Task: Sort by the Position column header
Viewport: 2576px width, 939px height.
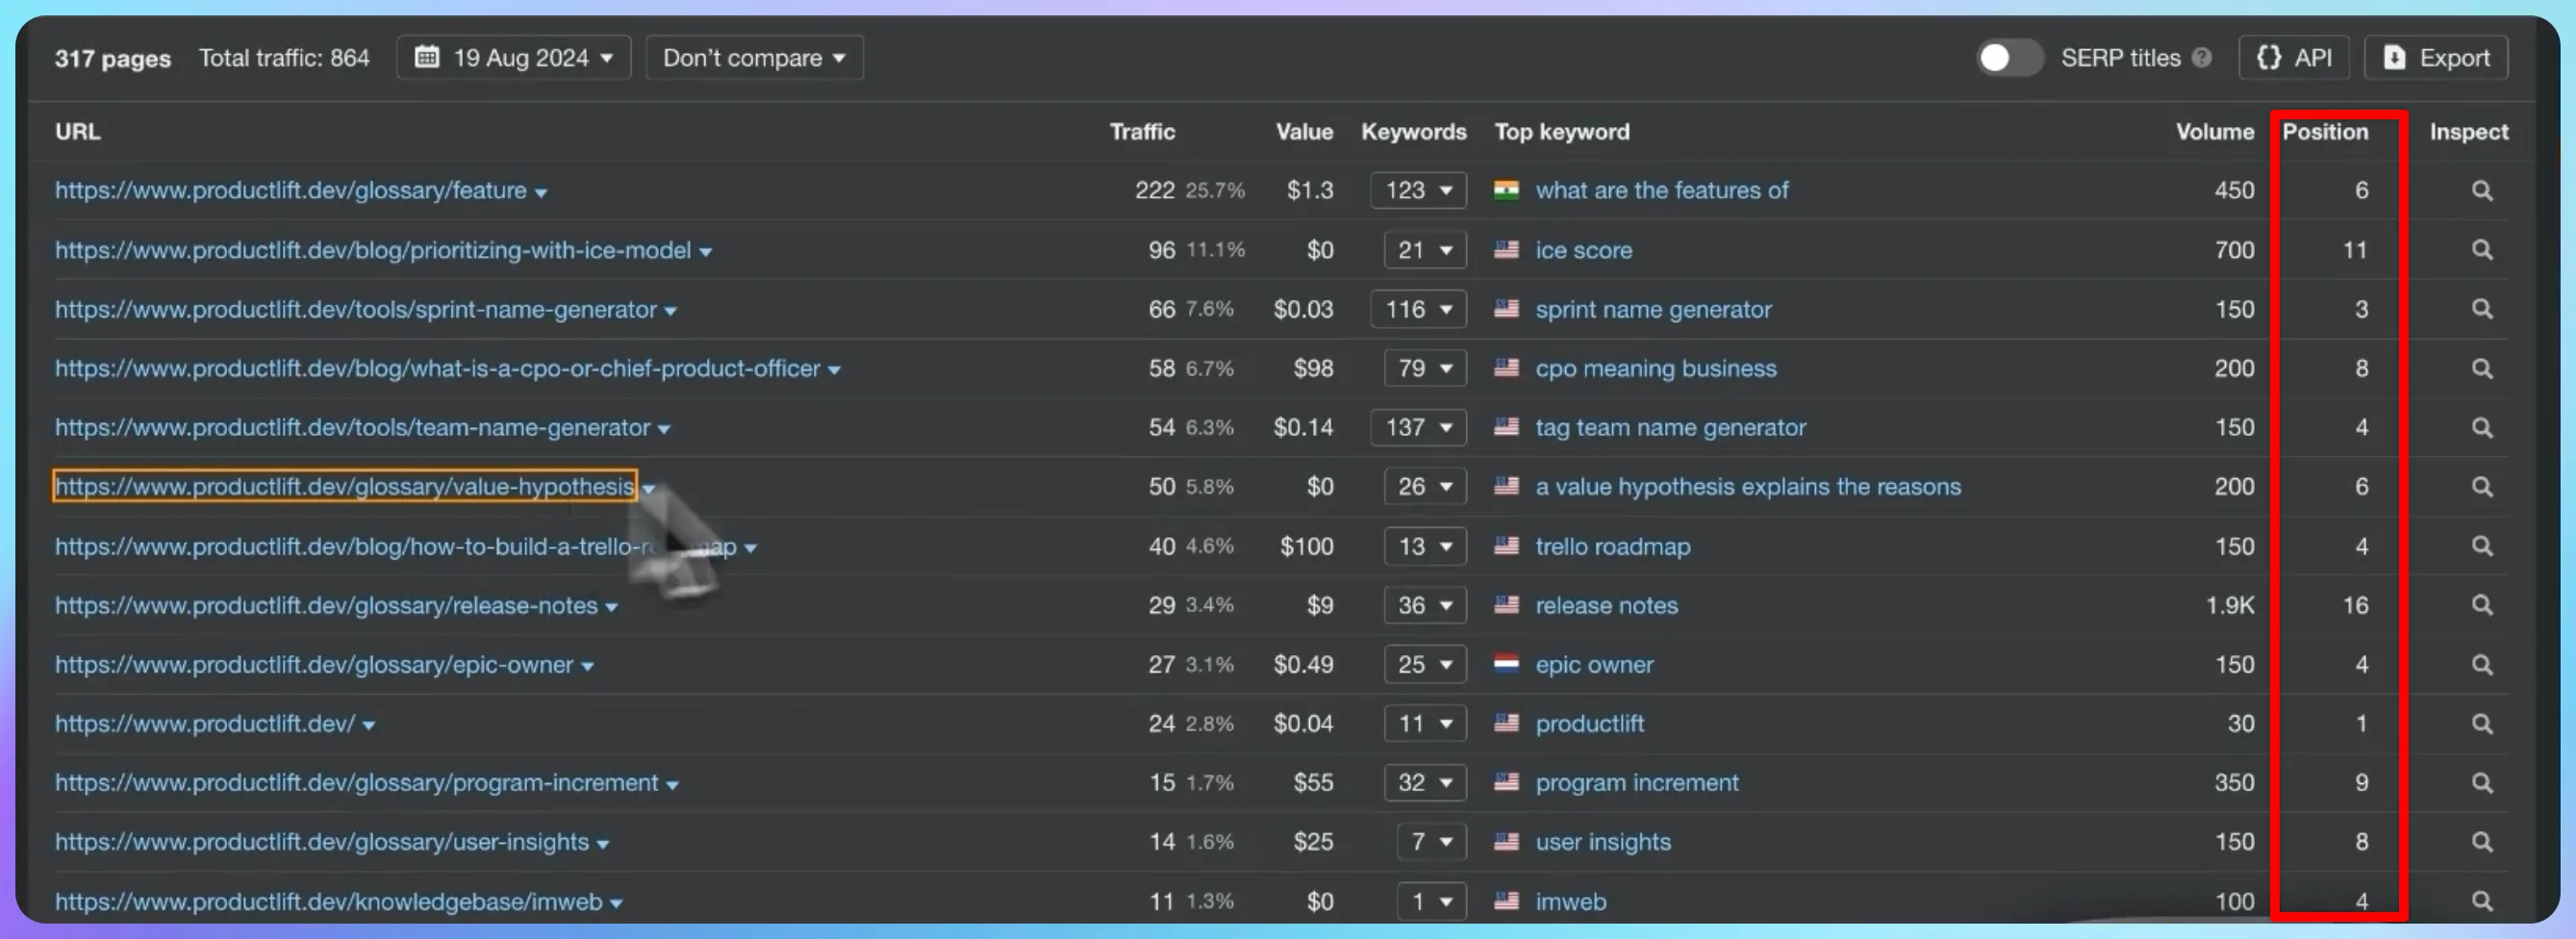Action: click(x=2324, y=132)
